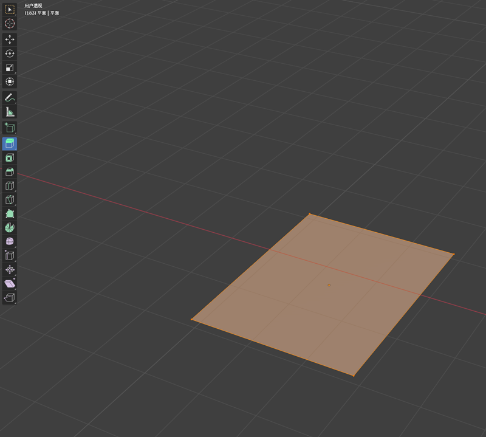Activate the Measure ruler tool

pos(10,112)
